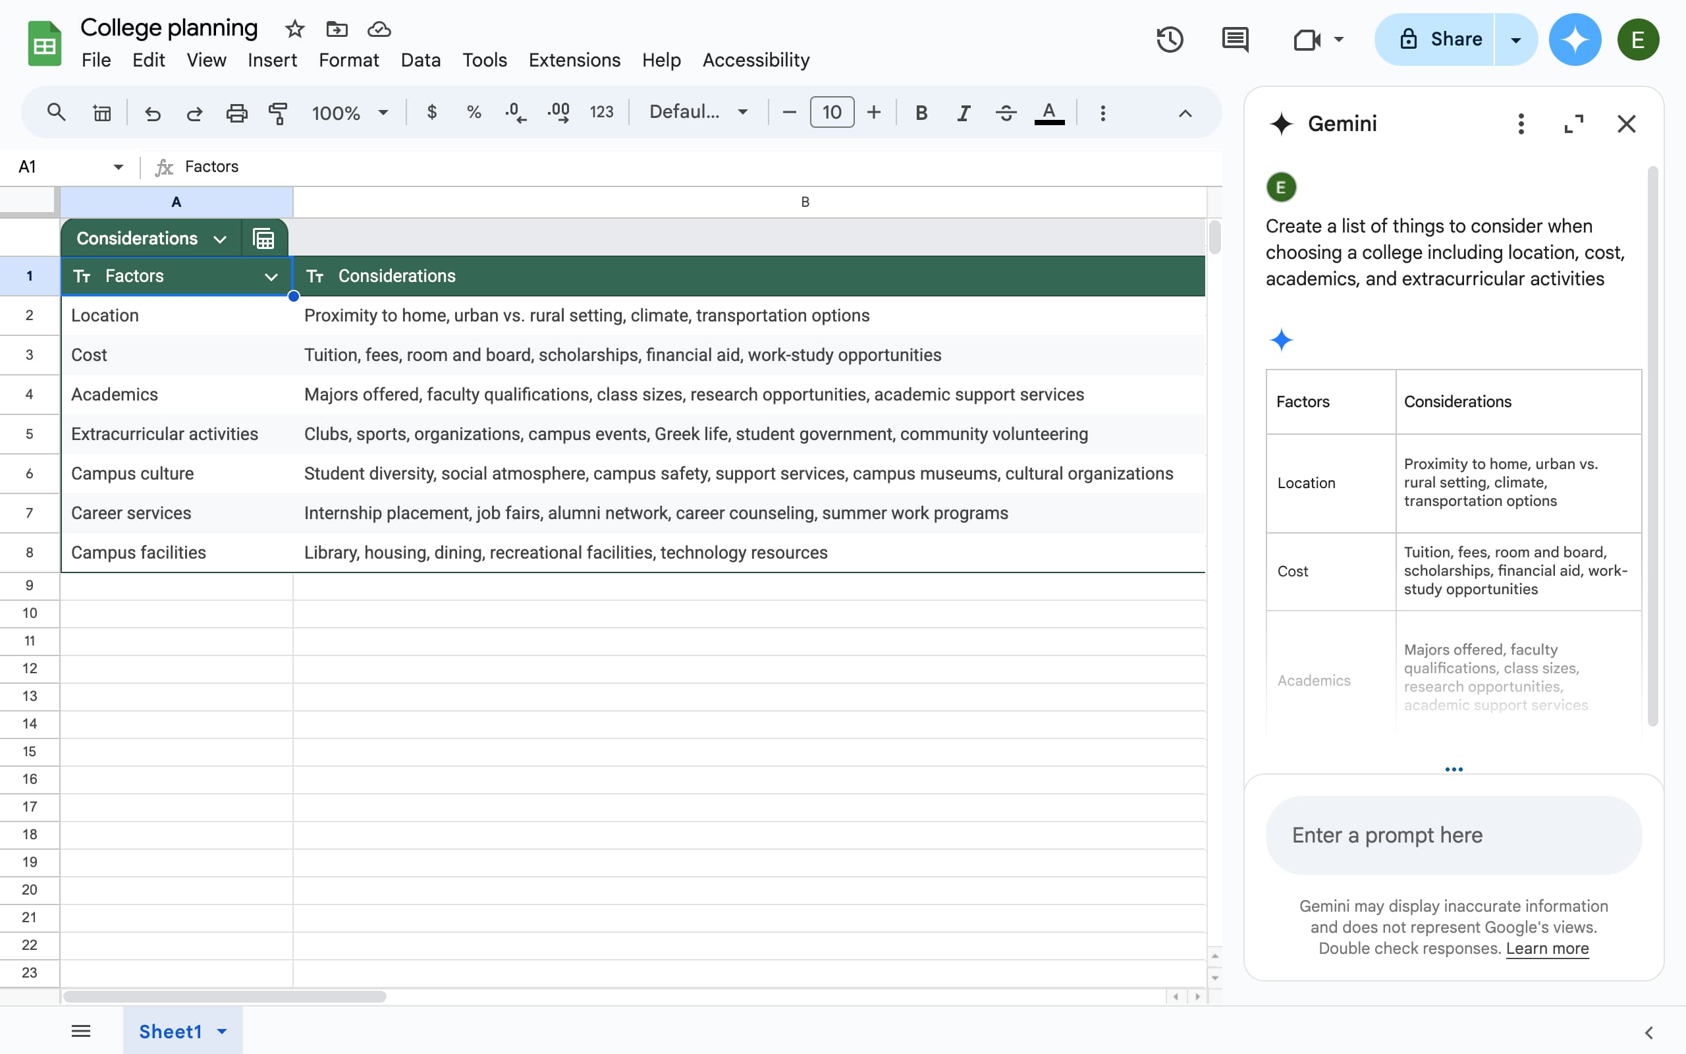Open the Data menu
The image size is (1686, 1054).
pos(420,60)
